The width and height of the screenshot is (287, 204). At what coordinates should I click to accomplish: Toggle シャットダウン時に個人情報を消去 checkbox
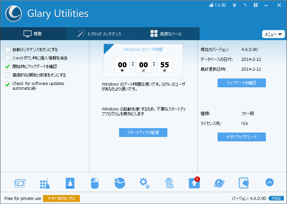pyautogui.click(x=8, y=58)
